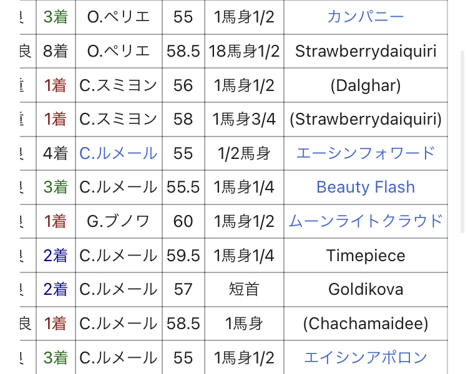Screen dimensions: 468x374
Task: Open the エーシンフォワード link
Action: point(366,153)
